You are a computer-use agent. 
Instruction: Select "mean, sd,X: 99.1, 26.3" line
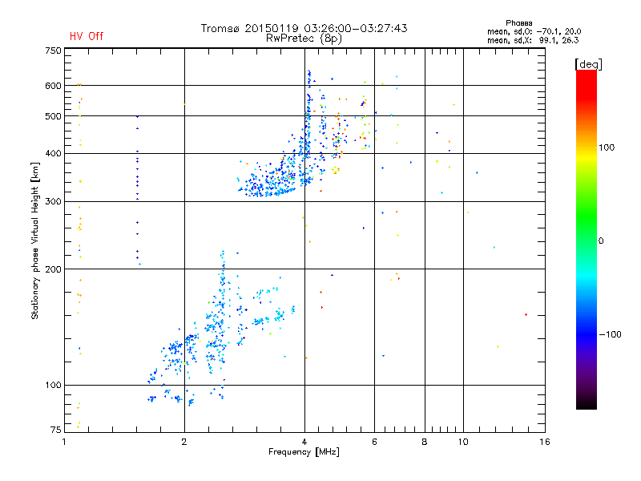coord(533,40)
